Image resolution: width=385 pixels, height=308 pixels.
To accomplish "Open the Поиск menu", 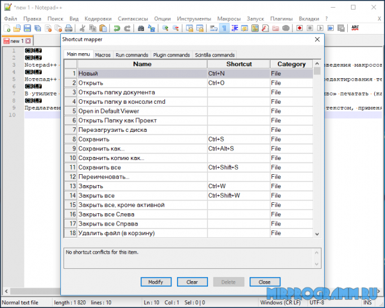I will click(55, 19).
